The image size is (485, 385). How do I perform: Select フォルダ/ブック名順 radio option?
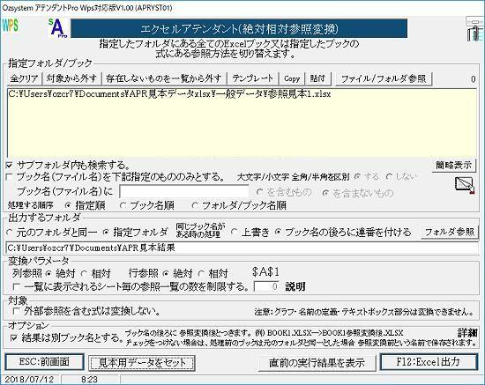[195, 205]
